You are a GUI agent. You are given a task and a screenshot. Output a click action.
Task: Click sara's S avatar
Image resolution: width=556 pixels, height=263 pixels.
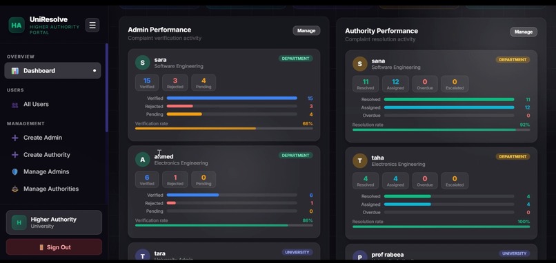tap(143, 63)
